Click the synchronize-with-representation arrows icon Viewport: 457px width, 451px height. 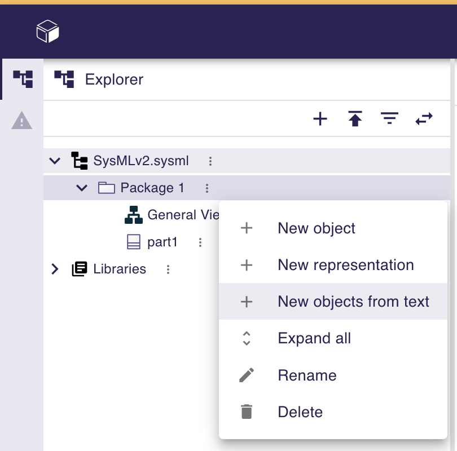click(x=424, y=119)
